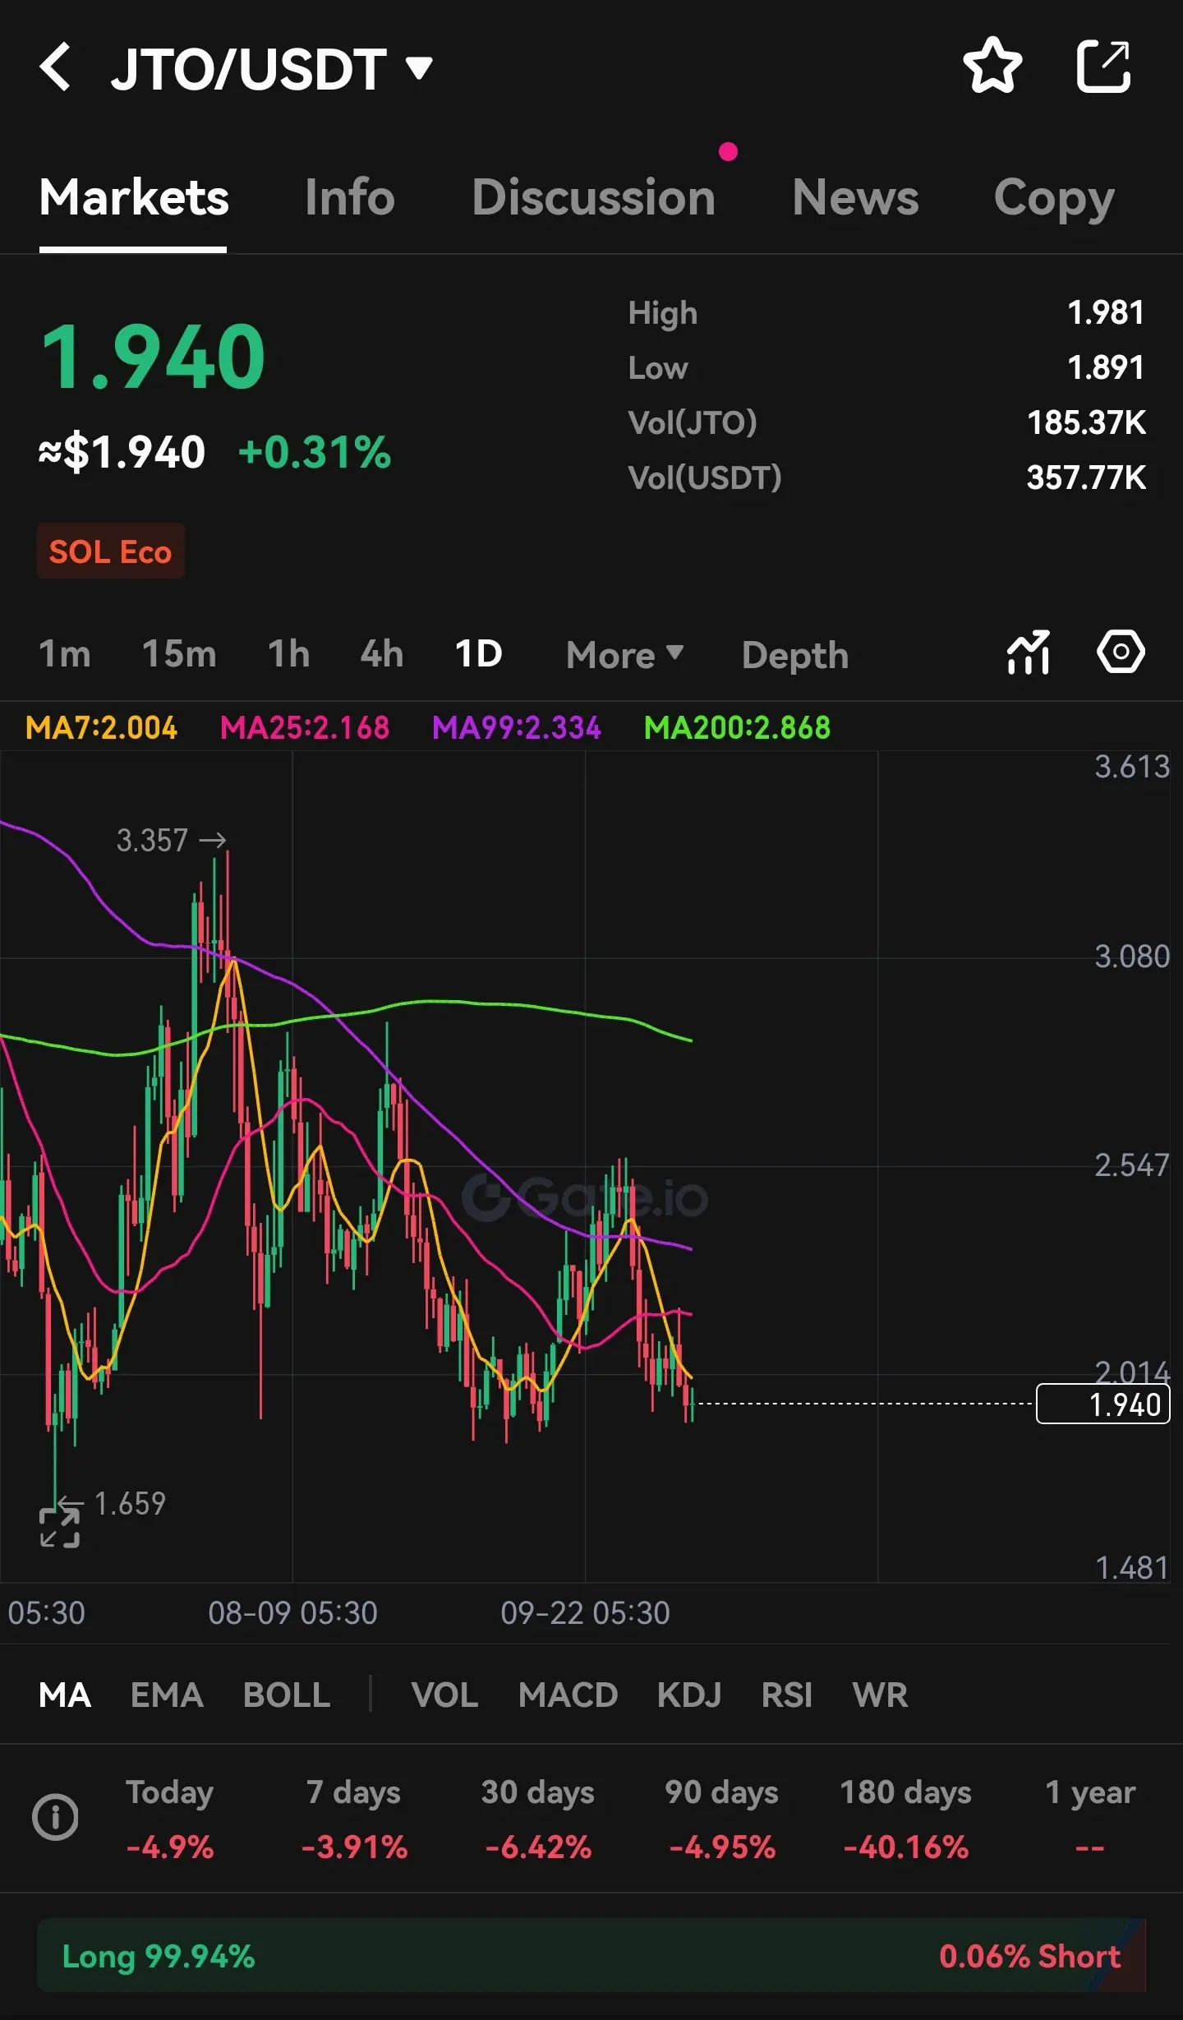Click the MA99:2.334 legend

[x=517, y=727]
